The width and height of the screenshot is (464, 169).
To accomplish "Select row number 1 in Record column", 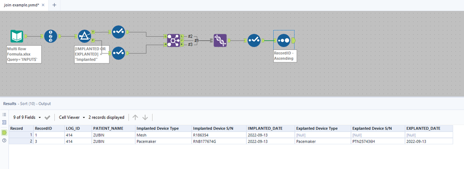I will [21, 135].
